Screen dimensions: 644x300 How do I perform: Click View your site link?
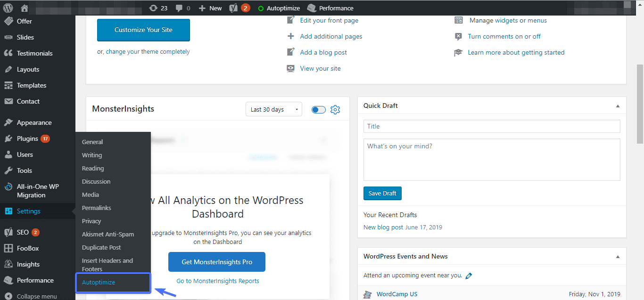(x=320, y=68)
